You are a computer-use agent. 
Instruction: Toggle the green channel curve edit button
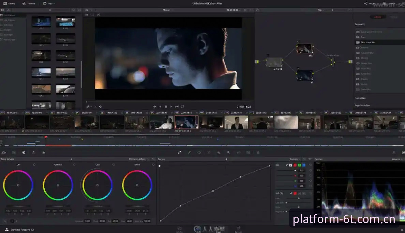pyautogui.click(x=299, y=165)
